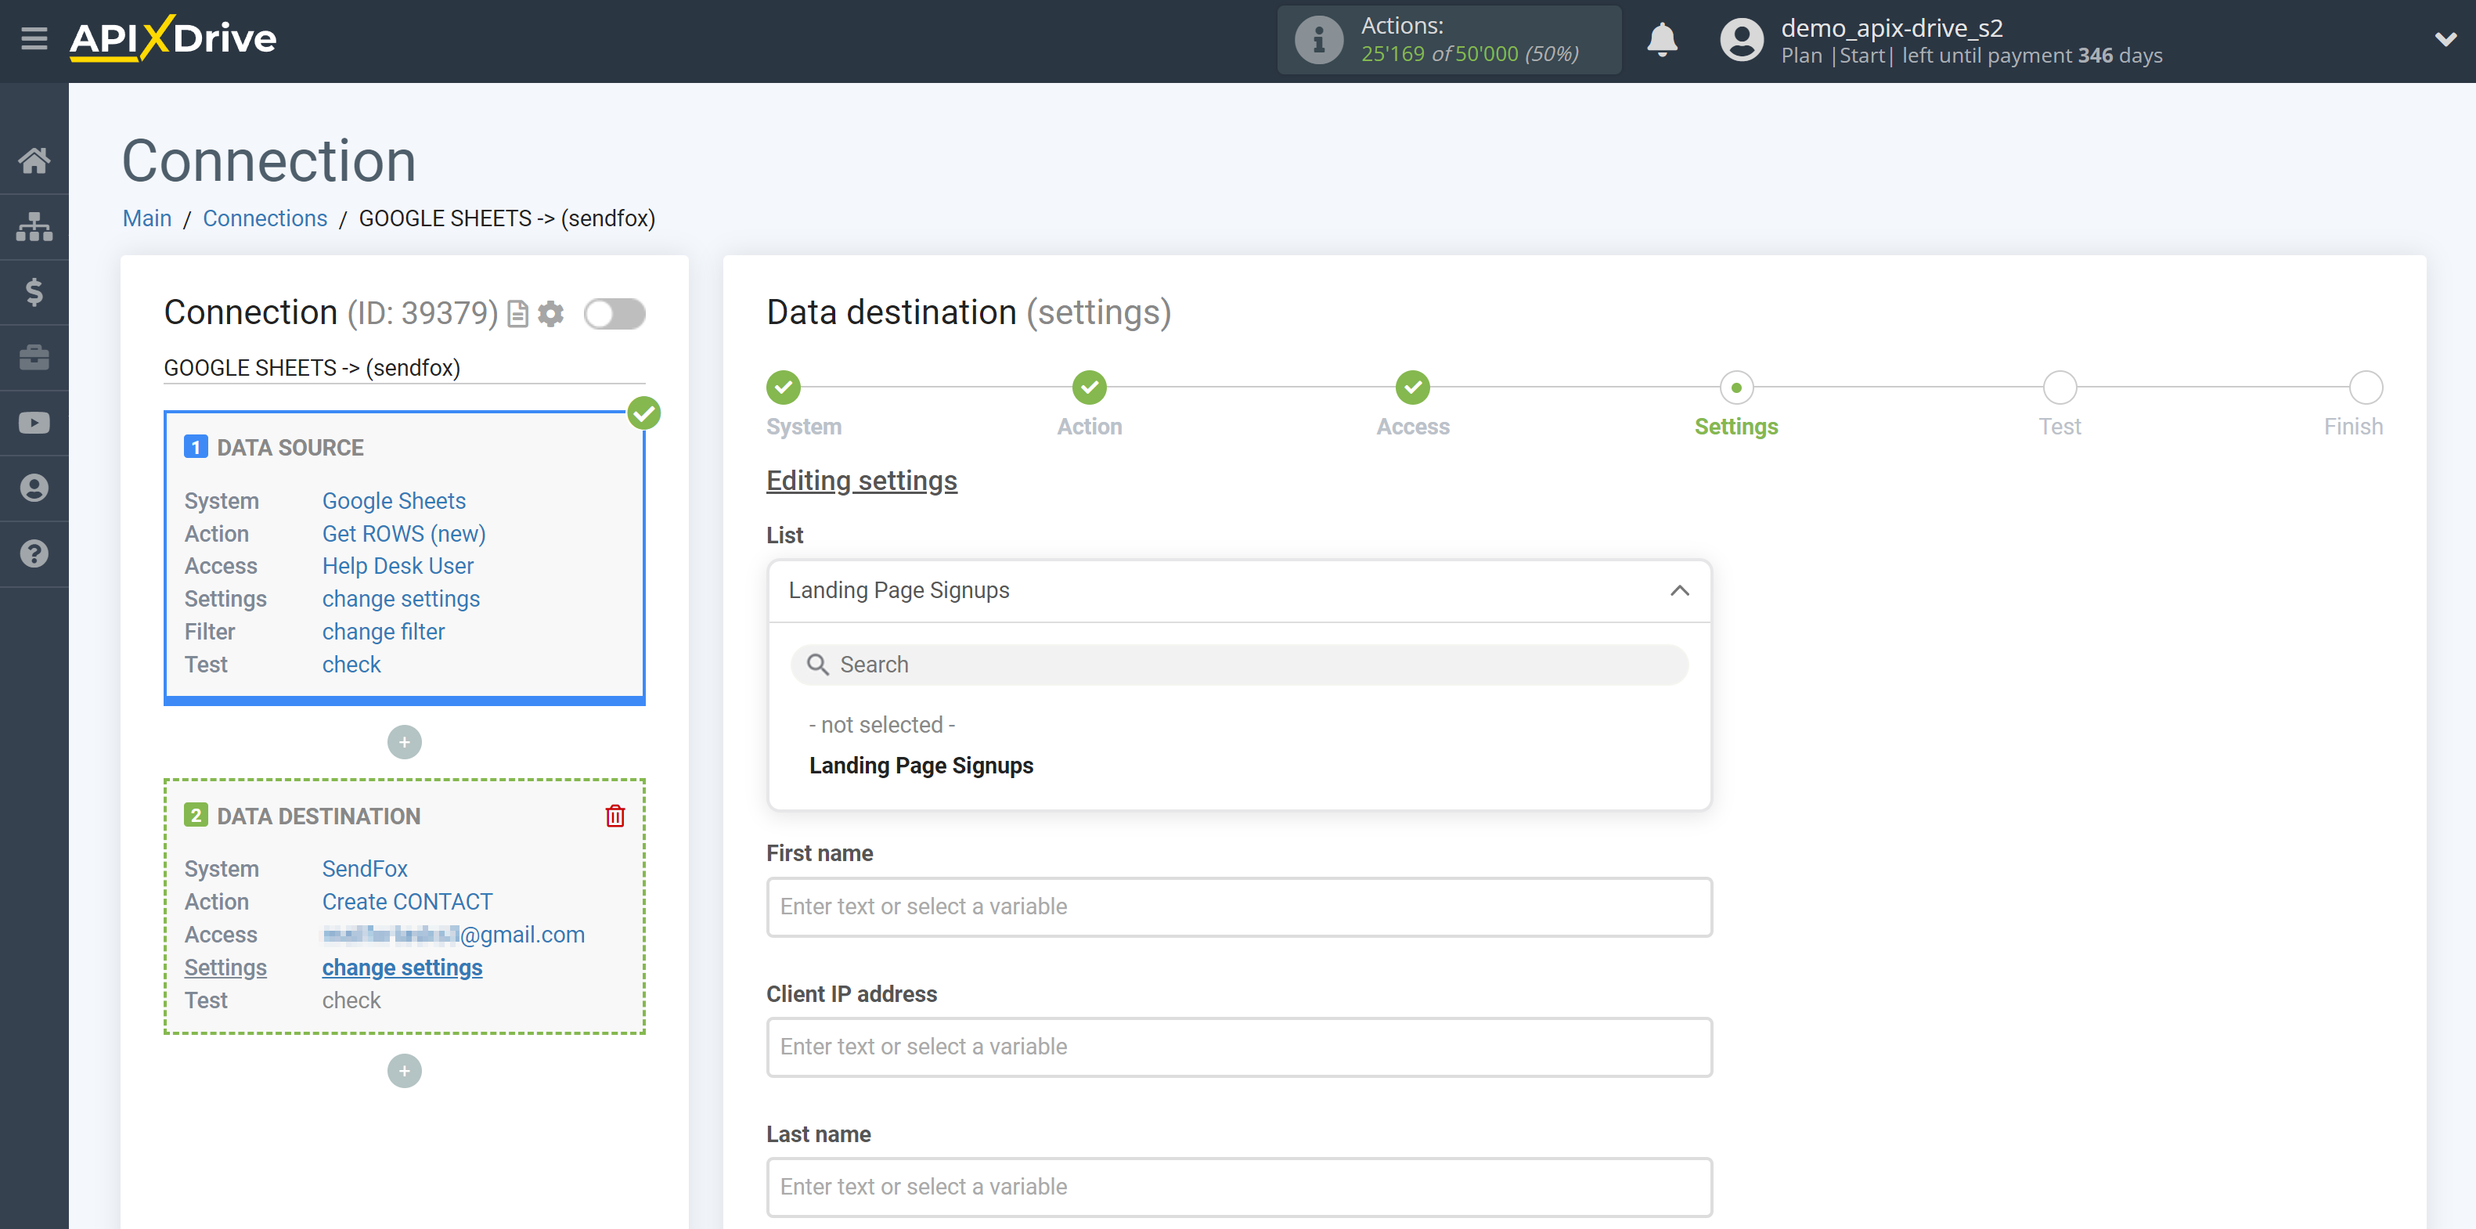
Task: Click the change settings link for Data Destination
Action: coord(401,965)
